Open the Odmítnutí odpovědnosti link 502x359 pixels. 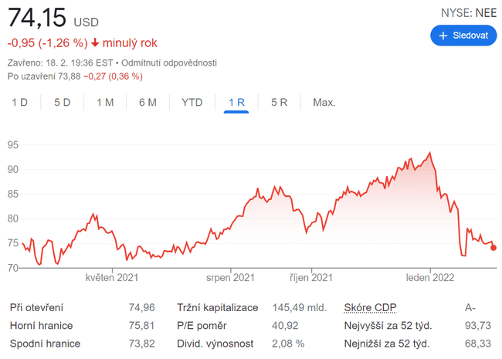coord(168,63)
